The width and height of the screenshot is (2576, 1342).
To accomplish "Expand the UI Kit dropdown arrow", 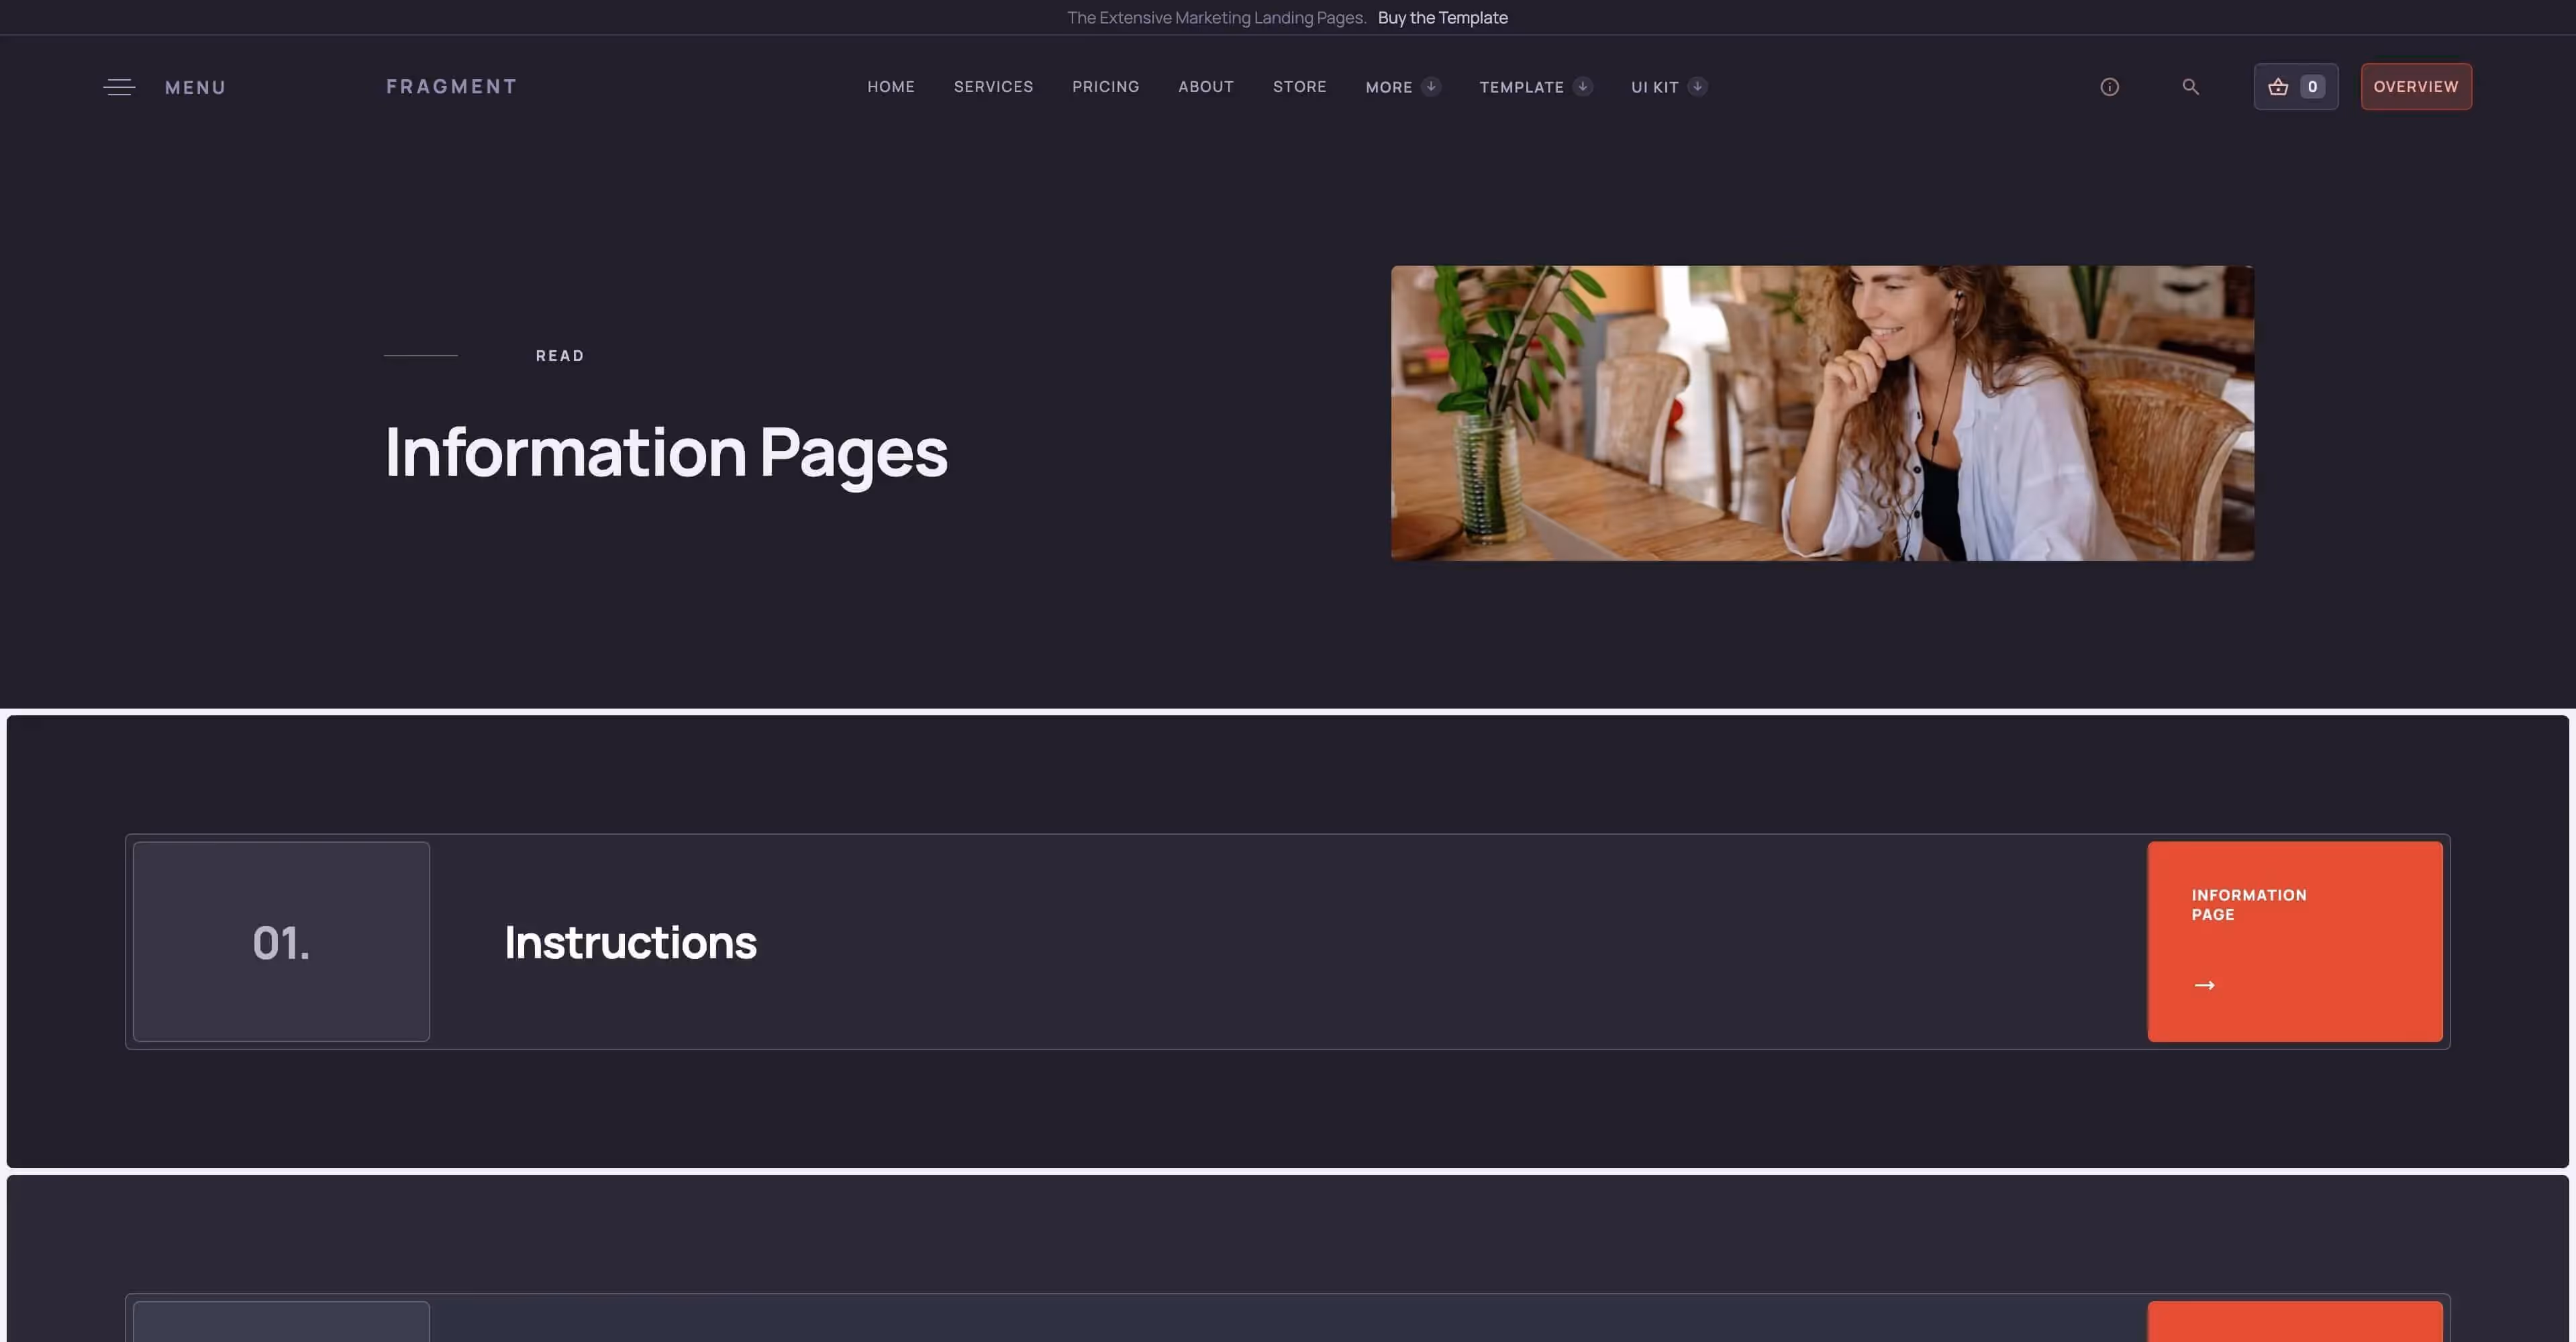I will [1697, 86].
